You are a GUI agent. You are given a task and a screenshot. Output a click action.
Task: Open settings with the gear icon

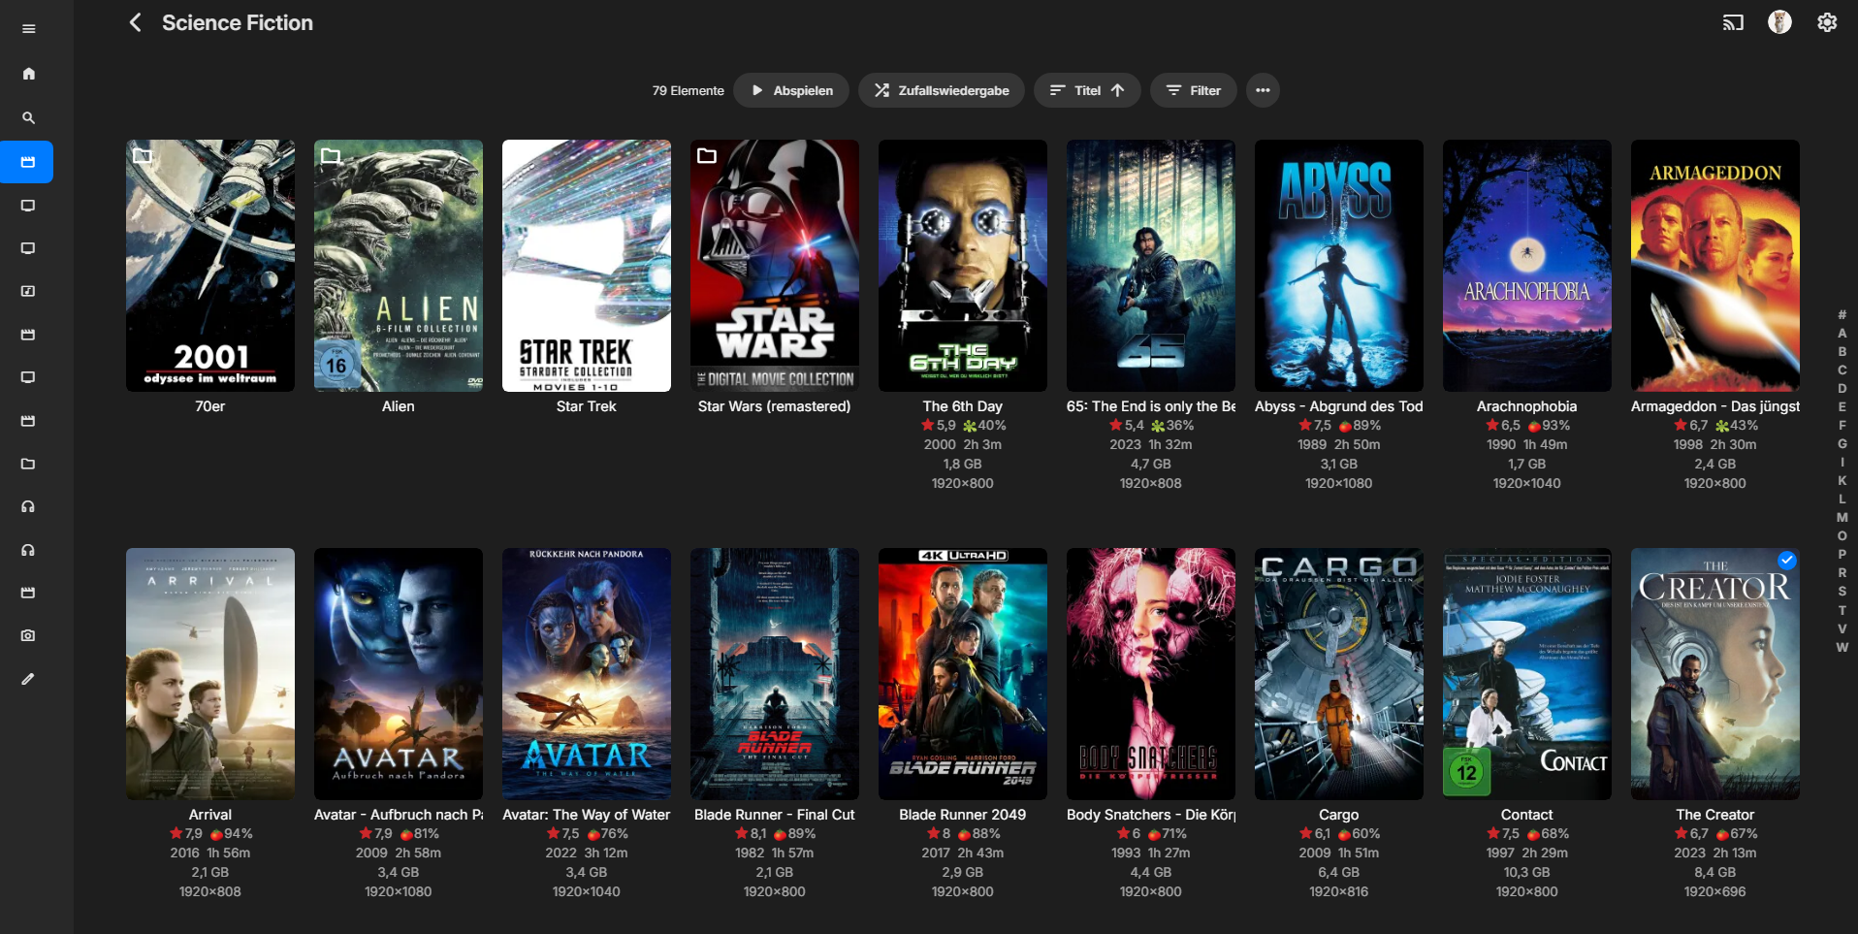coord(1827,22)
